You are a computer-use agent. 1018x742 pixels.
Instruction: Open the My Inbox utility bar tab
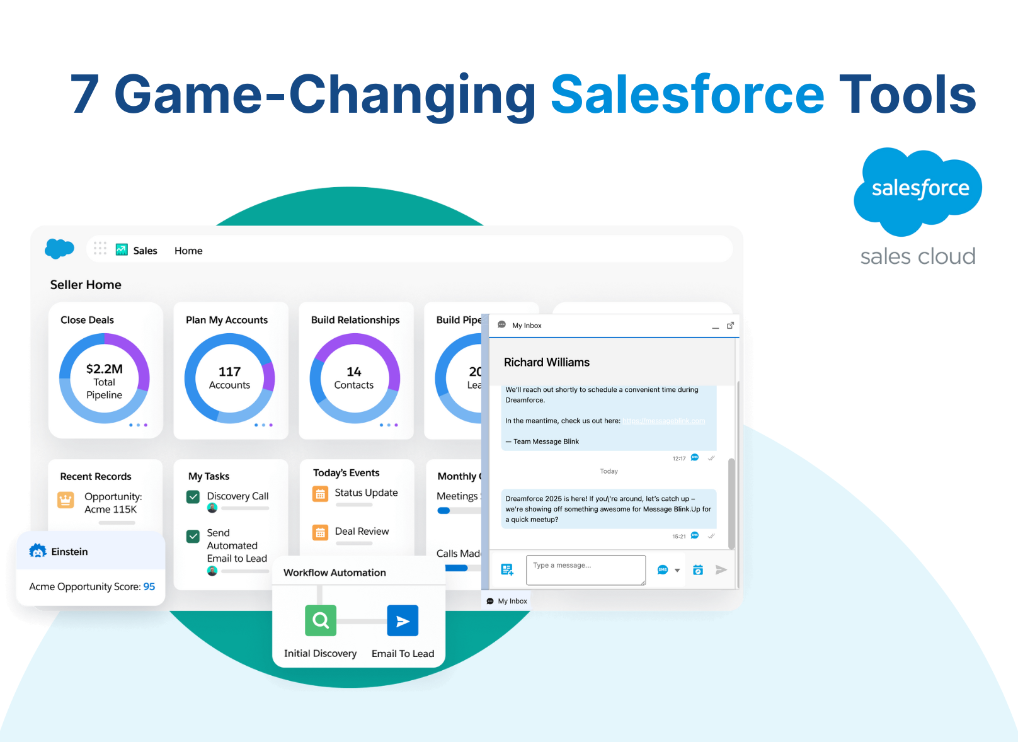coord(507,601)
